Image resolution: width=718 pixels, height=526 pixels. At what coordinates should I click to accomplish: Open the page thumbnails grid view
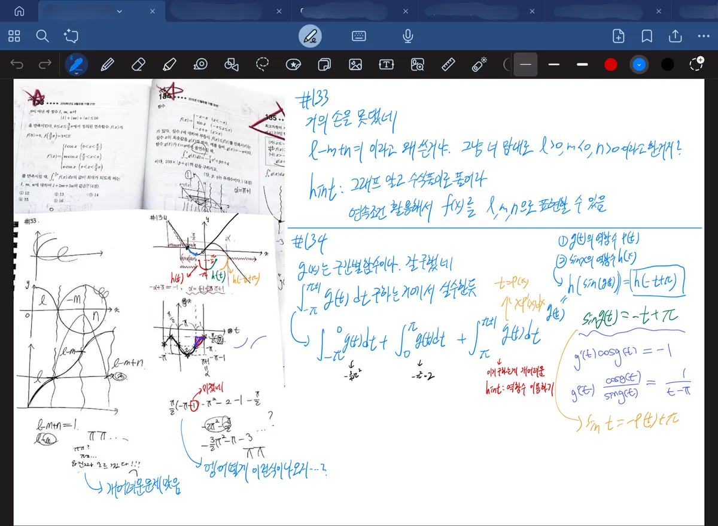click(x=14, y=36)
